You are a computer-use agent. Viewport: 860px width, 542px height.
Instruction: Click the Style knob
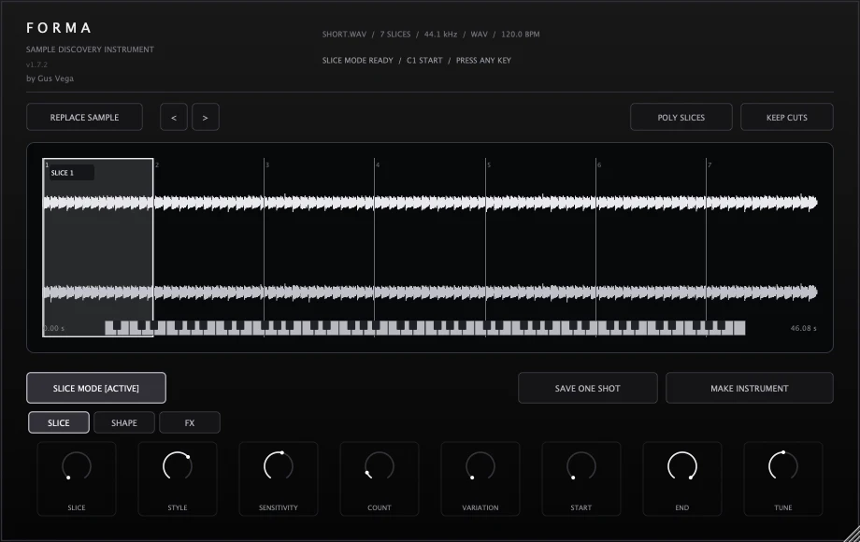point(178,466)
